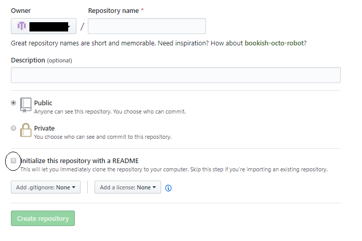Click the public repository book icon

(x=26, y=105)
